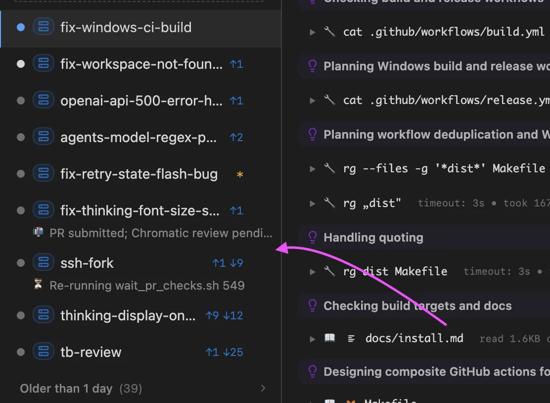Expand the rg dist Makefile tool call
This screenshot has height=403, width=550.
click(313, 271)
